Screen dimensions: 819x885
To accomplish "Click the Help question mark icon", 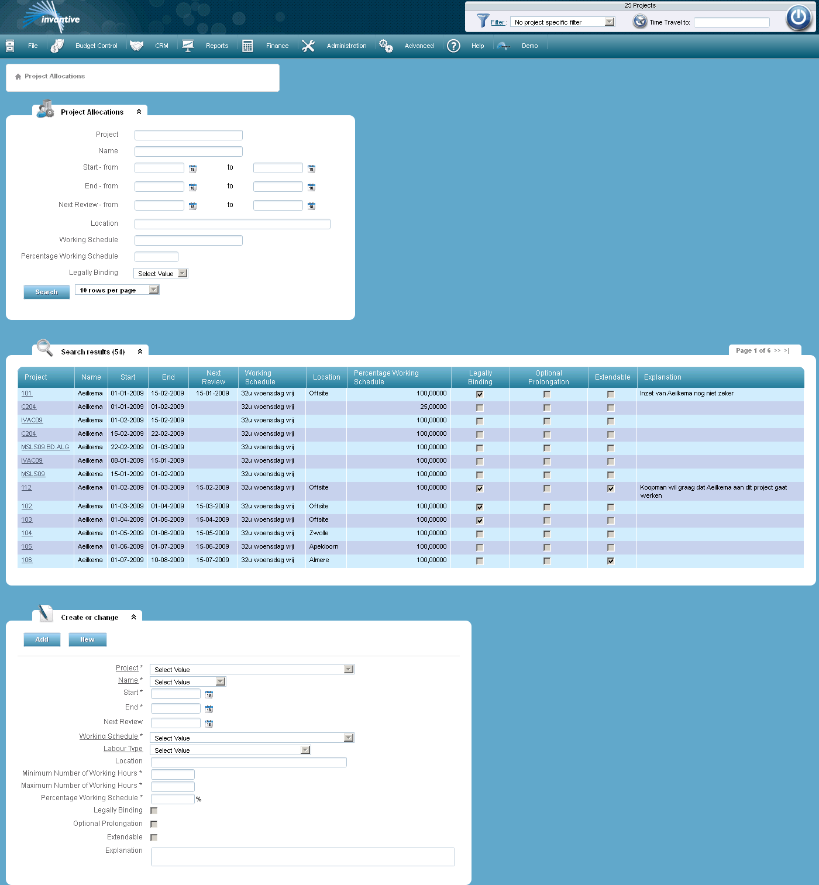I will tap(453, 46).
